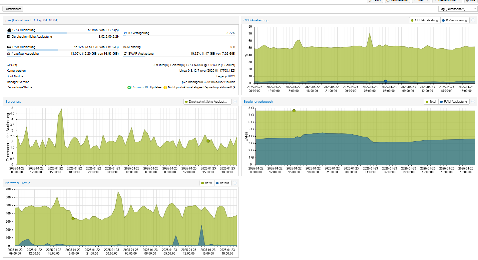Click the CPU chip icon beside CPU-Auslastung
This screenshot has height=260, width=478.
point(9,30)
